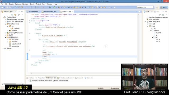Click the Open Task envelope icon in the toolbar
Screen dimensions: 169x95
(x=77, y=7)
